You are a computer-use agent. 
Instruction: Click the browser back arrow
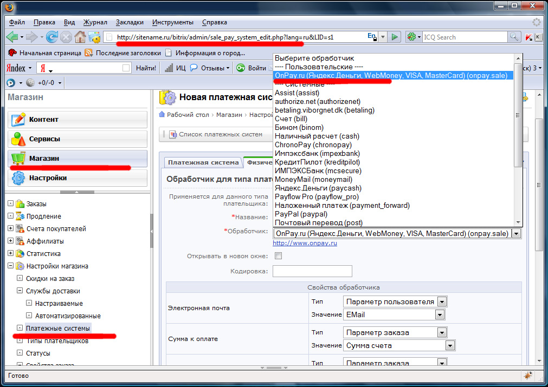point(12,37)
